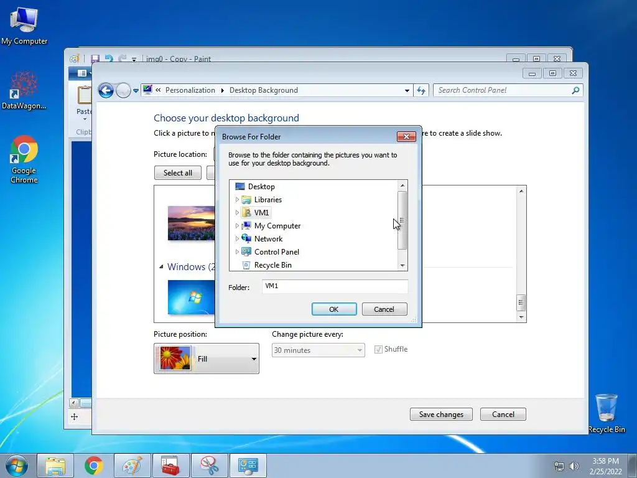Open the Paint application menu button
The height and width of the screenshot is (478, 637).
pyautogui.click(x=82, y=73)
